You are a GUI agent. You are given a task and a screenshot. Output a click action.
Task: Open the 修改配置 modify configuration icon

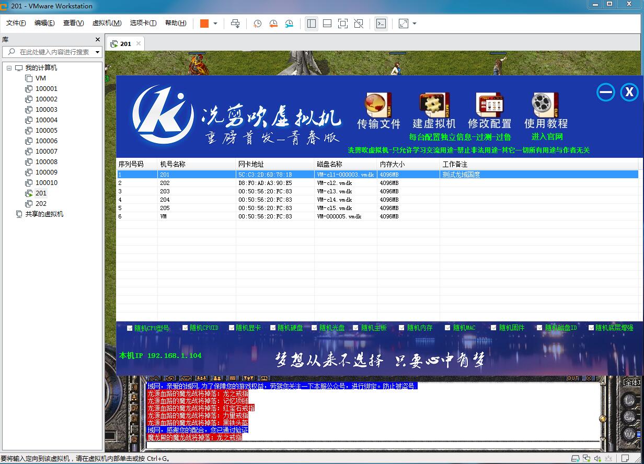click(490, 105)
